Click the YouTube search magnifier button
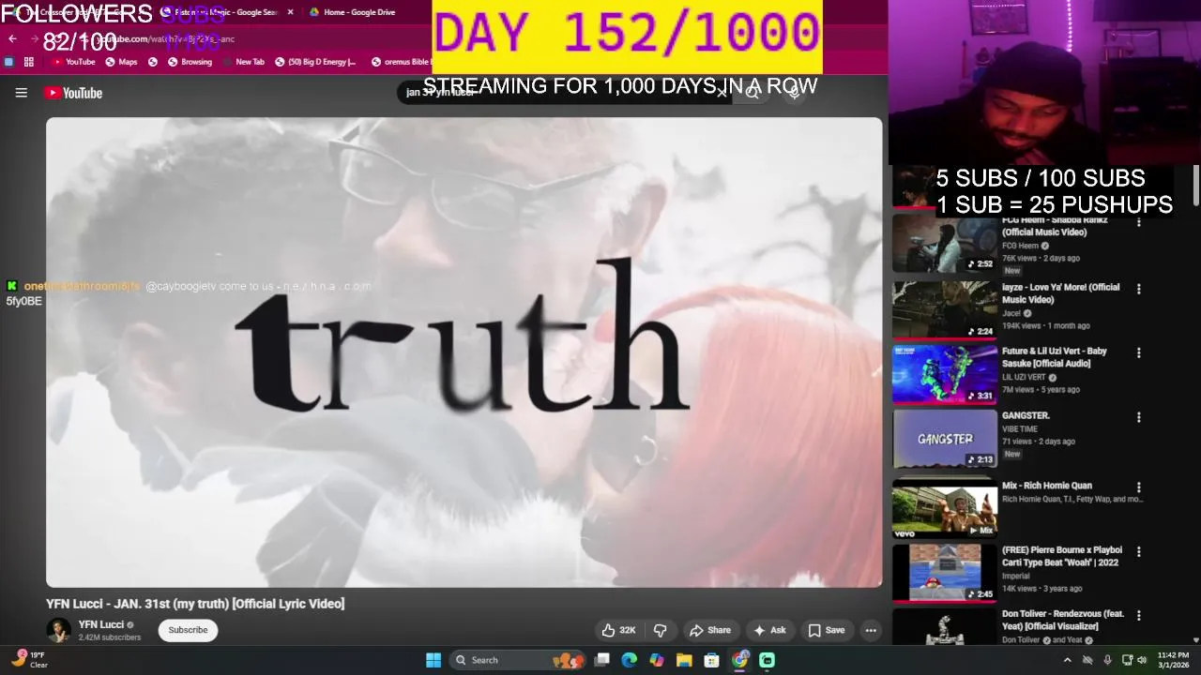 (x=753, y=92)
